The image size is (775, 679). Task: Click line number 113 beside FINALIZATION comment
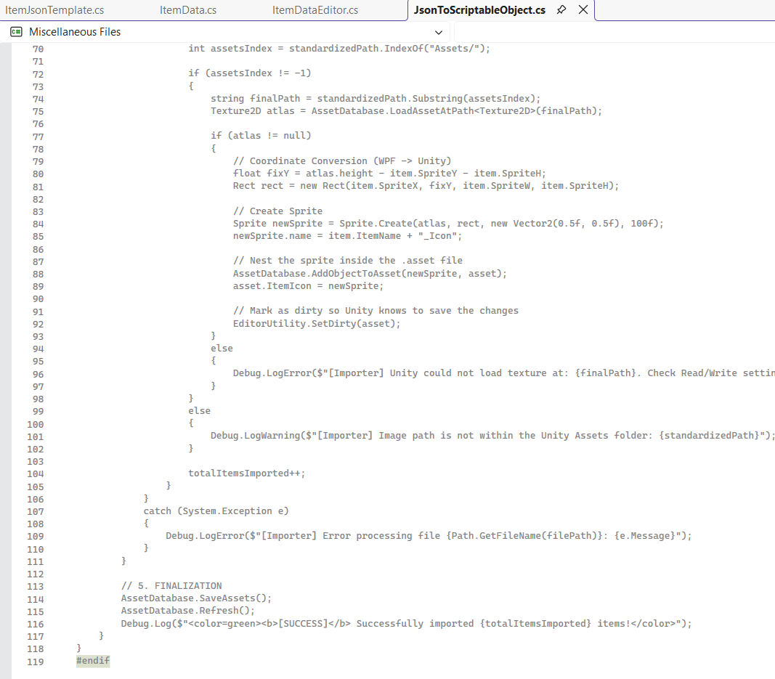coord(36,587)
